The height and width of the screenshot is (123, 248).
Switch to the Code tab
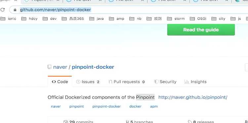coord(60,82)
